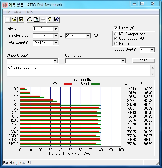Screen dimensions: 162x168
Task: Click the New document toolbar icon
Action: (8, 20)
